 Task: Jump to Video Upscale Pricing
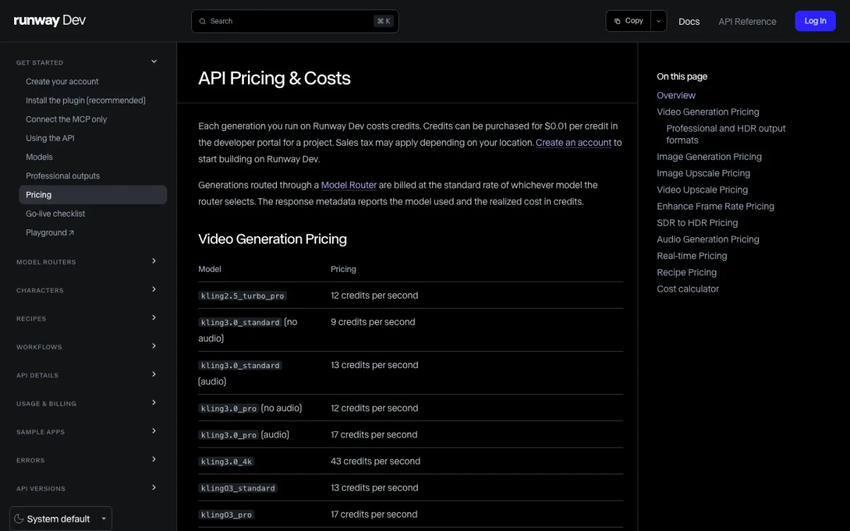[x=702, y=190]
